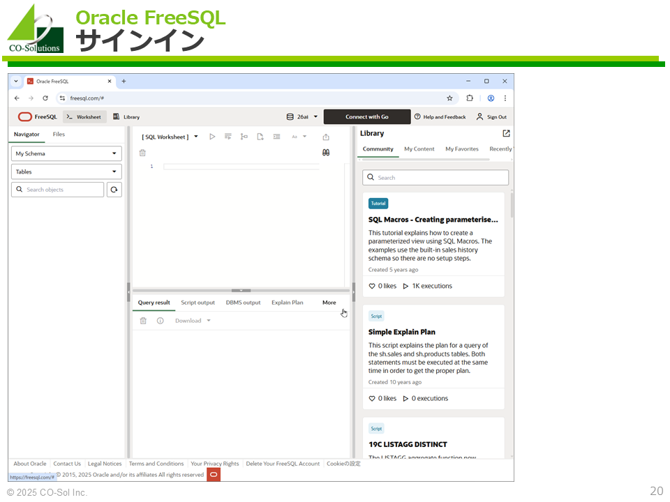Open the DBMS output tab
Screen dimensions: 670x502
coord(243,303)
